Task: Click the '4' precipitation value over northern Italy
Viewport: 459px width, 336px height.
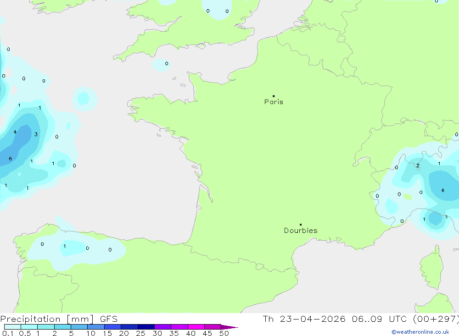Action: [443, 190]
